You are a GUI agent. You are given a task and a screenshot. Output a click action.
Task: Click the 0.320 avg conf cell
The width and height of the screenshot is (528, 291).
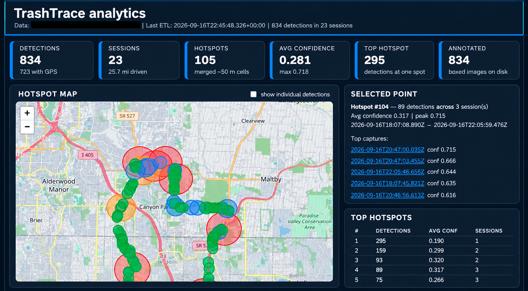pos(436,260)
